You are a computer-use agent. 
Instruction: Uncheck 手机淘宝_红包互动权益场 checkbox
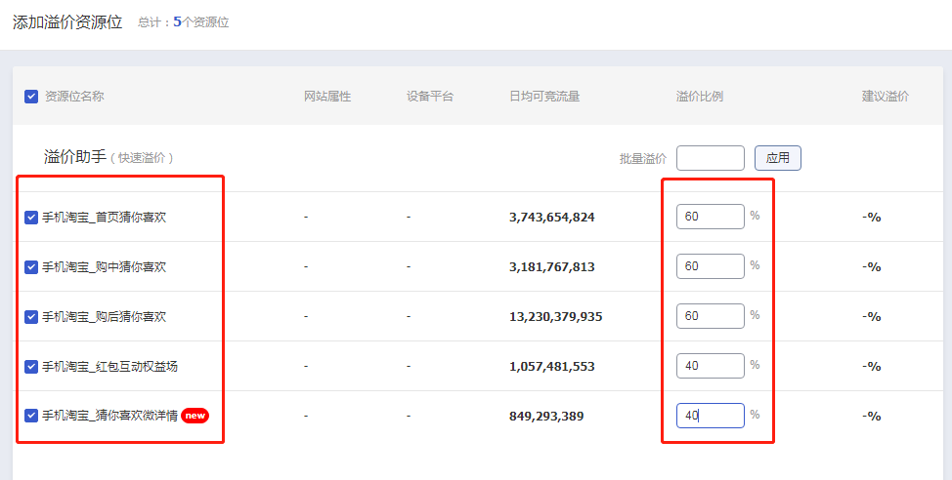coord(31,367)
